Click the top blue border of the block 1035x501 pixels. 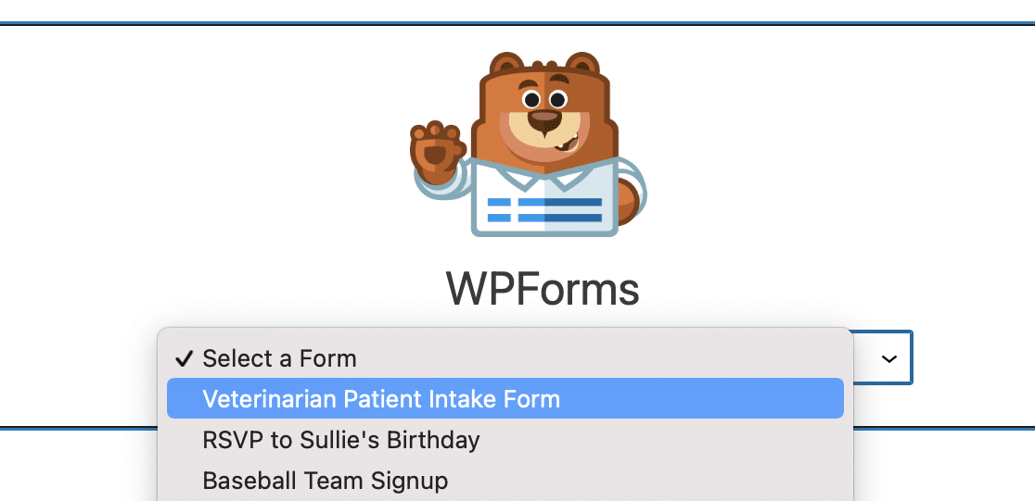[517, 24]
